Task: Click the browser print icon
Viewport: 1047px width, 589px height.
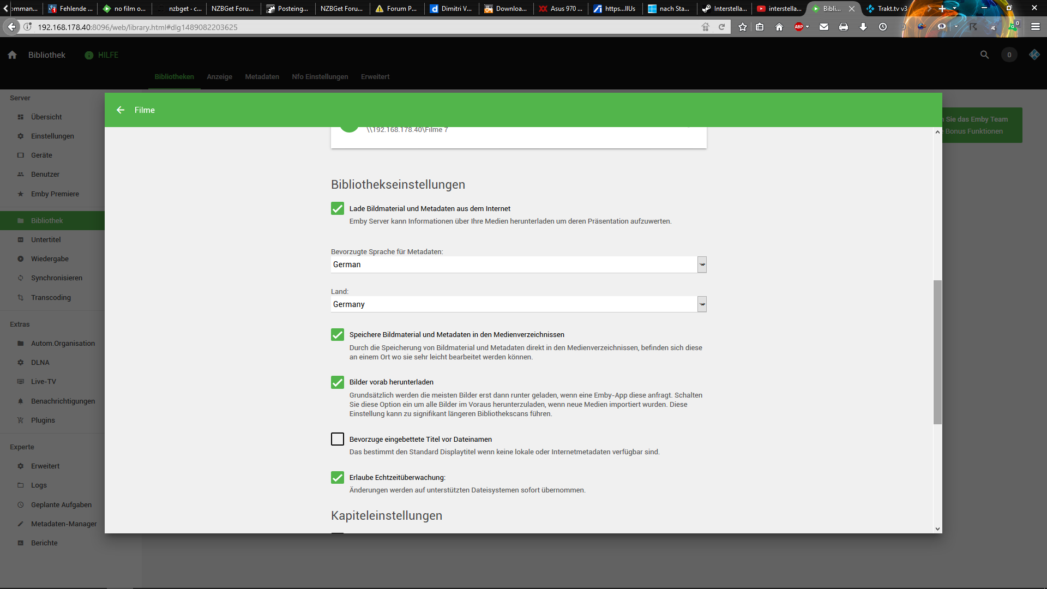Action: [x=844, y=27]
